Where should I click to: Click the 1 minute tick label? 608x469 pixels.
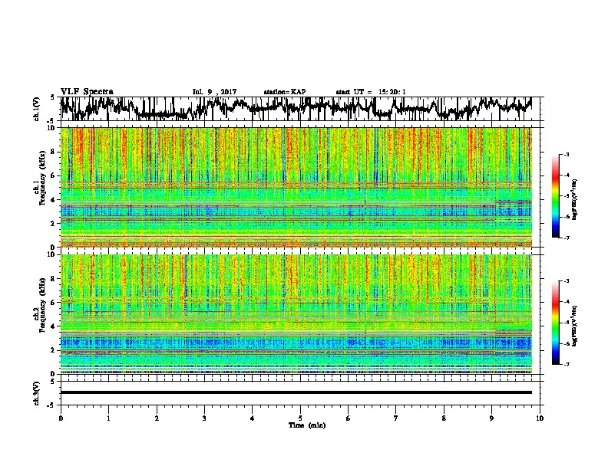click(x=109, y=418)
